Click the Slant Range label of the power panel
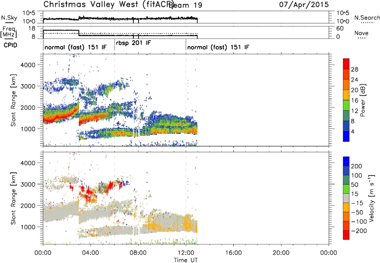This screenshot has height=263, width=380. [13, 100]
